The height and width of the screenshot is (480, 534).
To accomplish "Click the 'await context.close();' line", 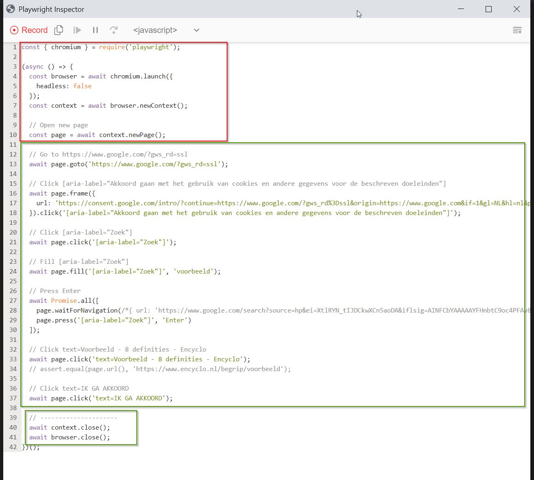I will pyautogui.click(x=70, y=428).
